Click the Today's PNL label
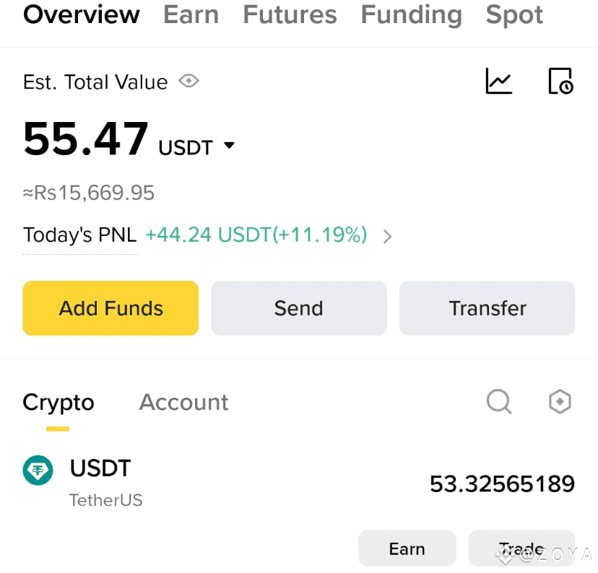This screenshot has width=598, height=573. click(x=79, y=235)
